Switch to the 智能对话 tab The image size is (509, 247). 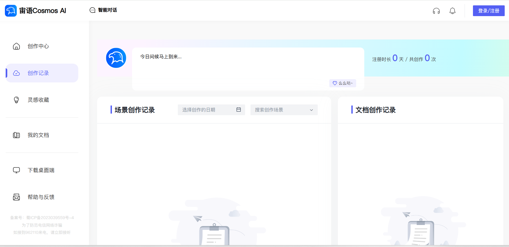pyautogui.click(x=103, y=10)
